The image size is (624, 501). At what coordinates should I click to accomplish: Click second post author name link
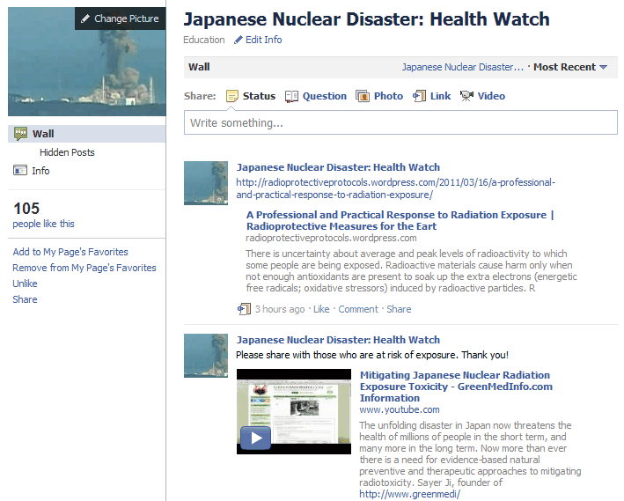click(338, 340)
